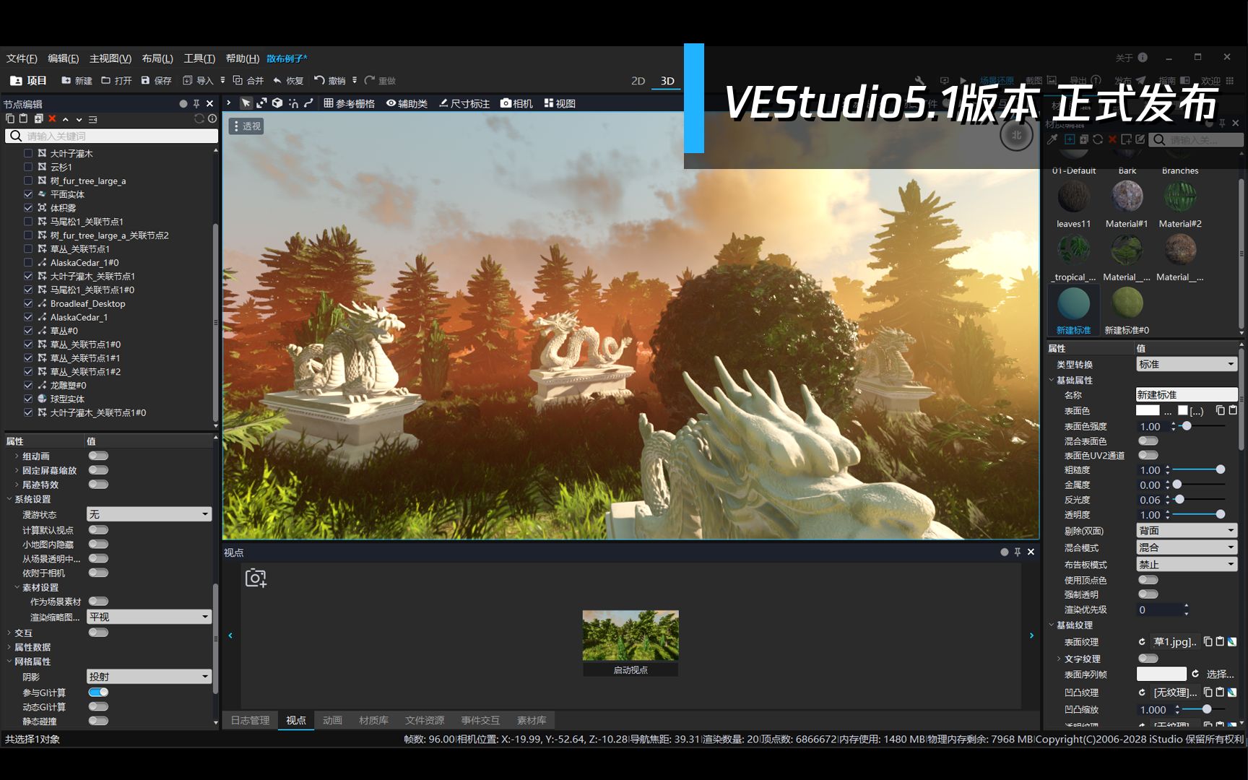The height and width of the screenshot is (780, 1248).
Task: Open the 渲染缩略图 dropdown showing 平视
Action: [x=149, y=617]
